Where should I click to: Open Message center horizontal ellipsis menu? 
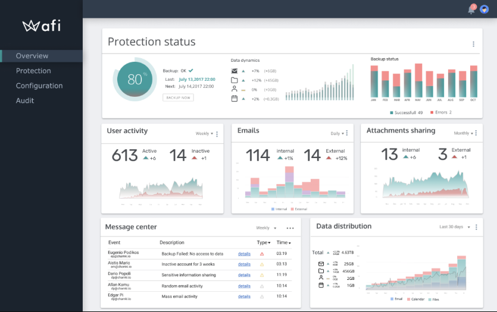tap(290, 228)
